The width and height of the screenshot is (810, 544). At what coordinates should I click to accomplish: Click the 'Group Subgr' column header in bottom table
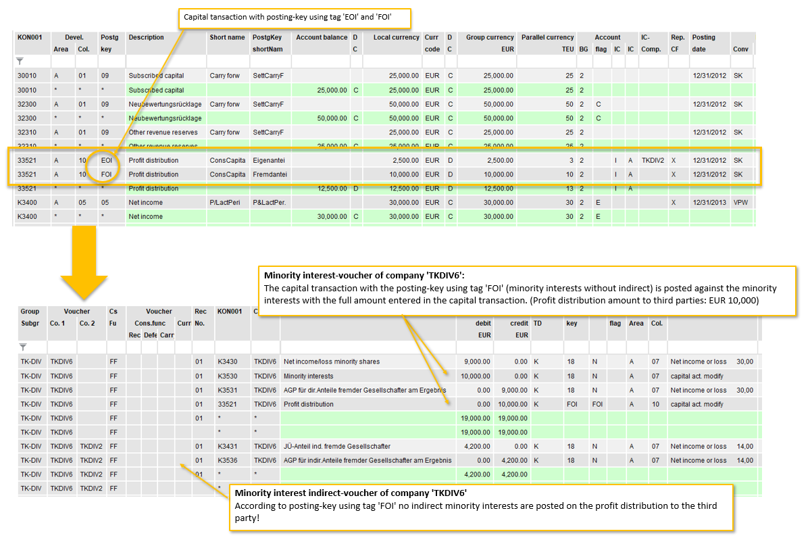(30, 318)
